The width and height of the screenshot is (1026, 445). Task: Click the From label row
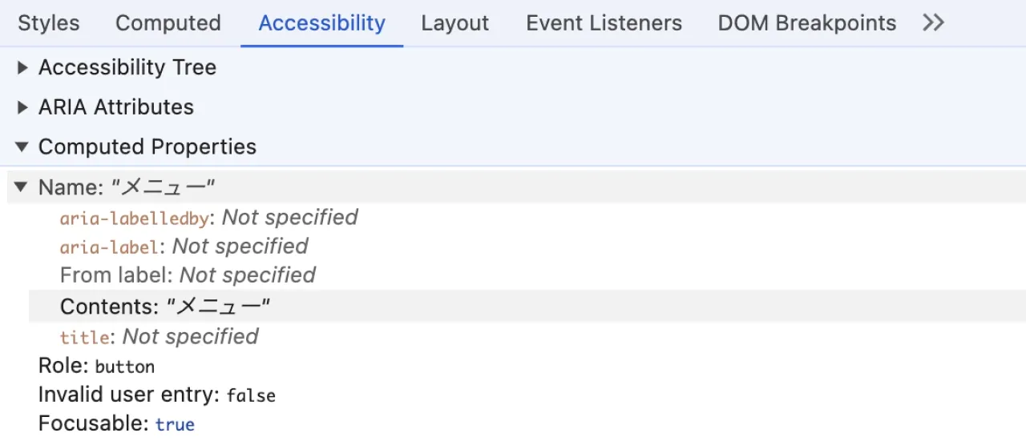pos(188,275)
